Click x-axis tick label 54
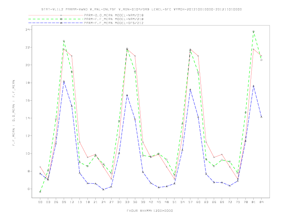This screenshot has height=220, width=285. [182, 202]
